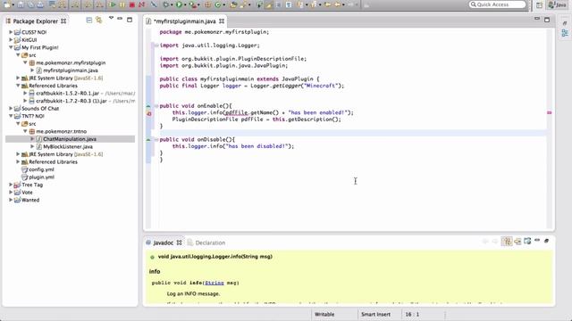Click the red Terminate icon in the toolbar

coord(132,4)
